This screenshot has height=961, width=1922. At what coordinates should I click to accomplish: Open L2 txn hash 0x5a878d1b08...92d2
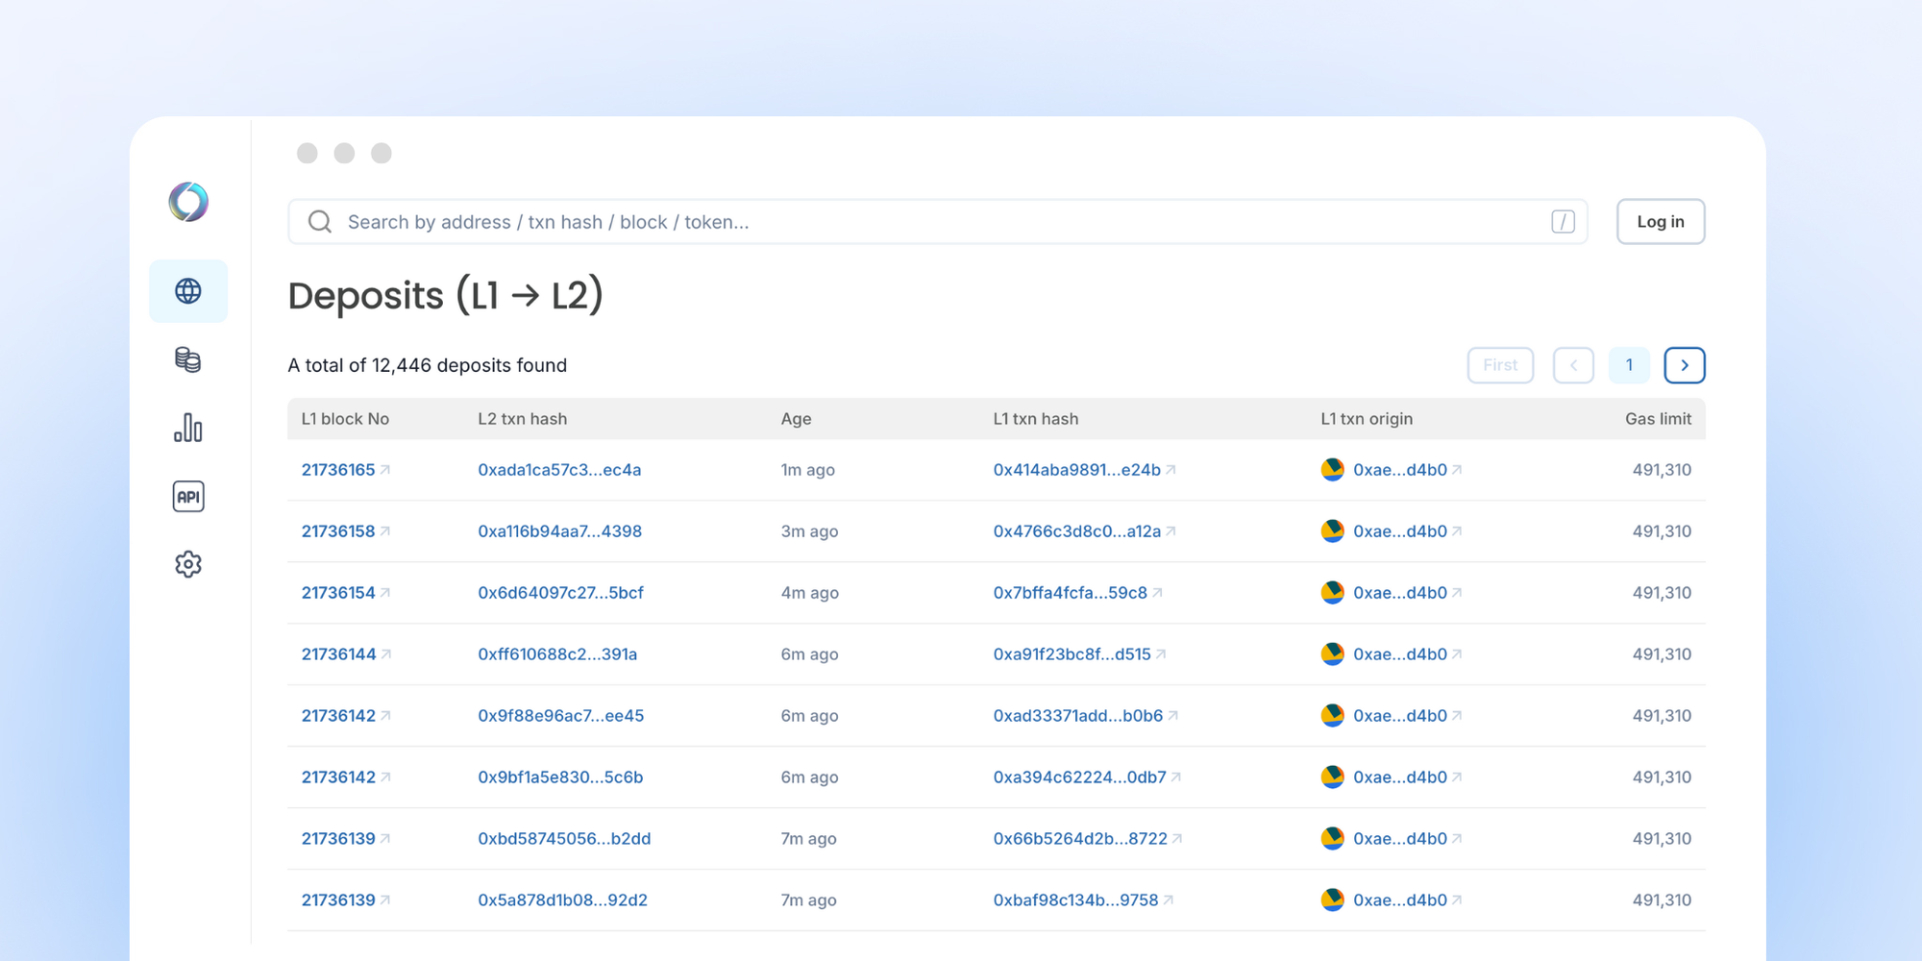(x=562, y=900)
